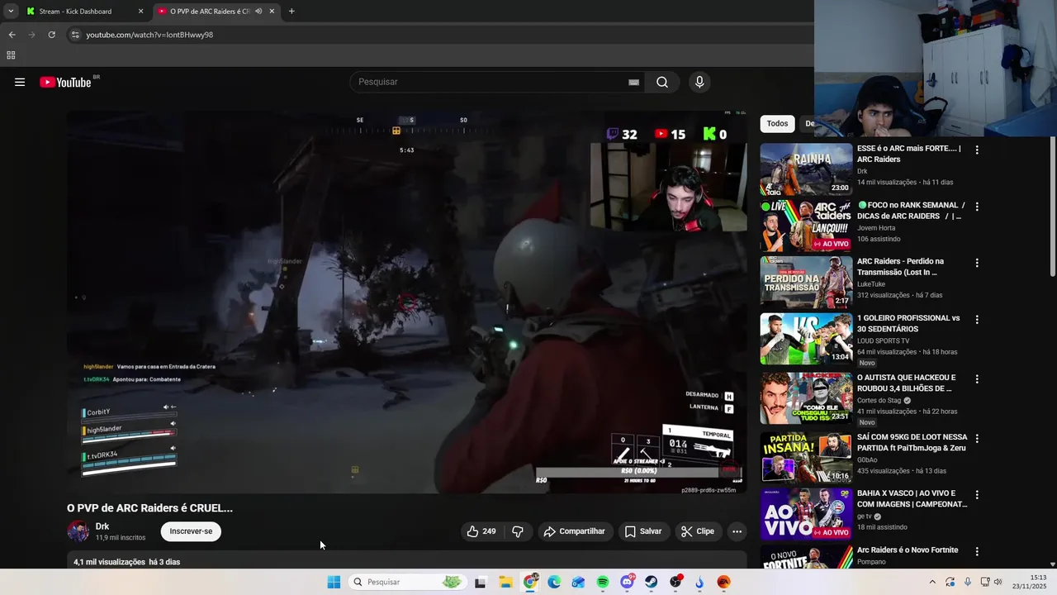Open the 'ESSE é o ARC mais FORTE' thumbnail
This screenshot has height=595, width=1057.
tap(806, 169)
